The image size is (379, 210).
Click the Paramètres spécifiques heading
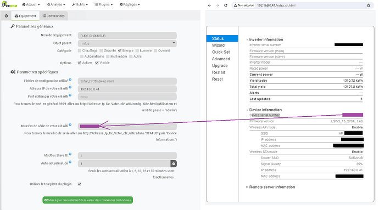34,72
